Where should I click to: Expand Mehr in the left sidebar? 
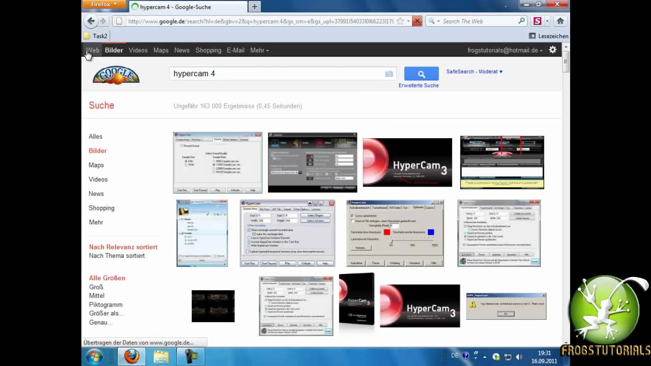click(96, 222)
